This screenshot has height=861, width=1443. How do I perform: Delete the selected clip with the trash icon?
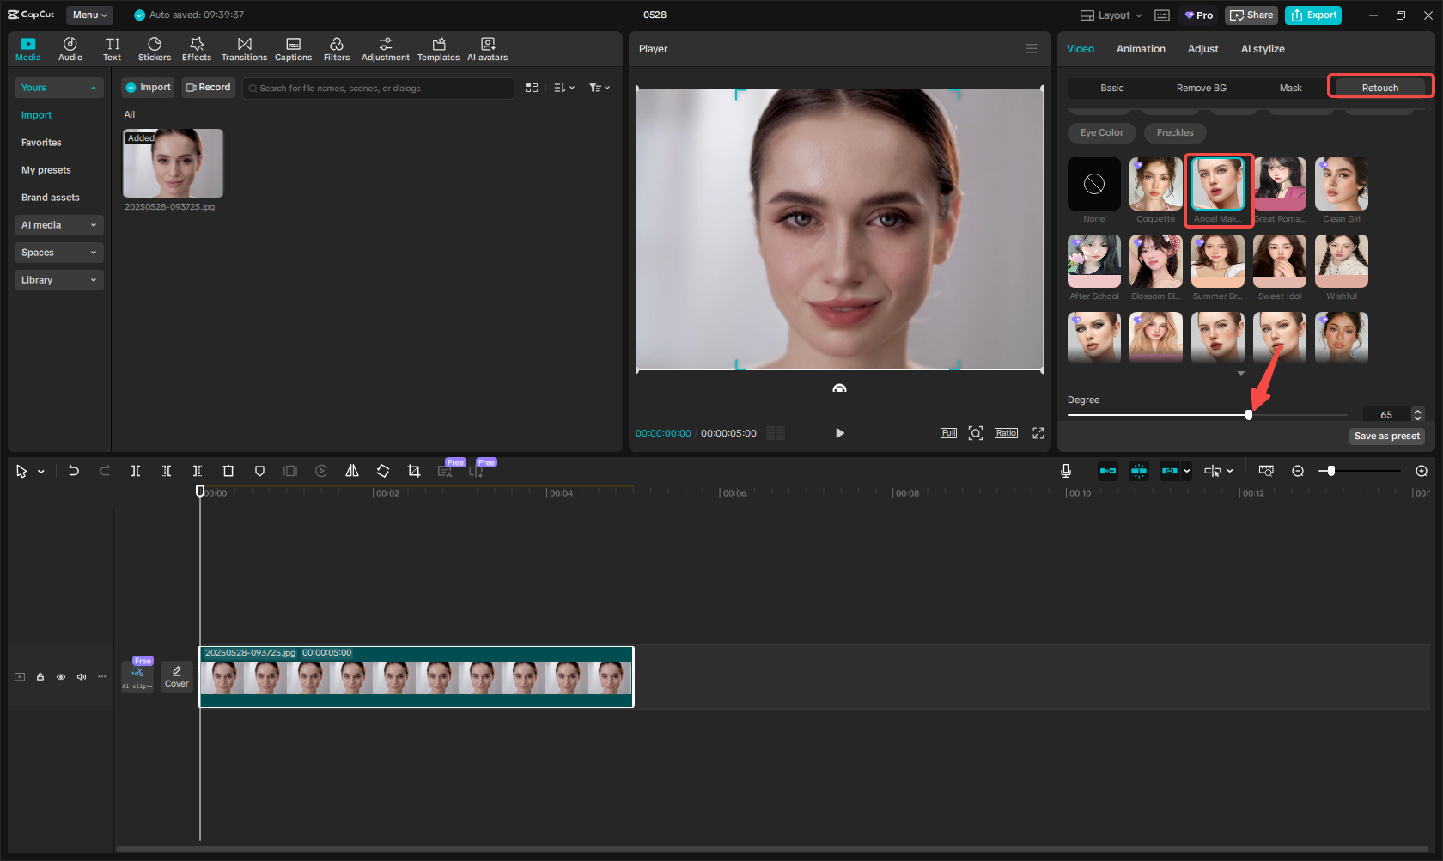228,471
